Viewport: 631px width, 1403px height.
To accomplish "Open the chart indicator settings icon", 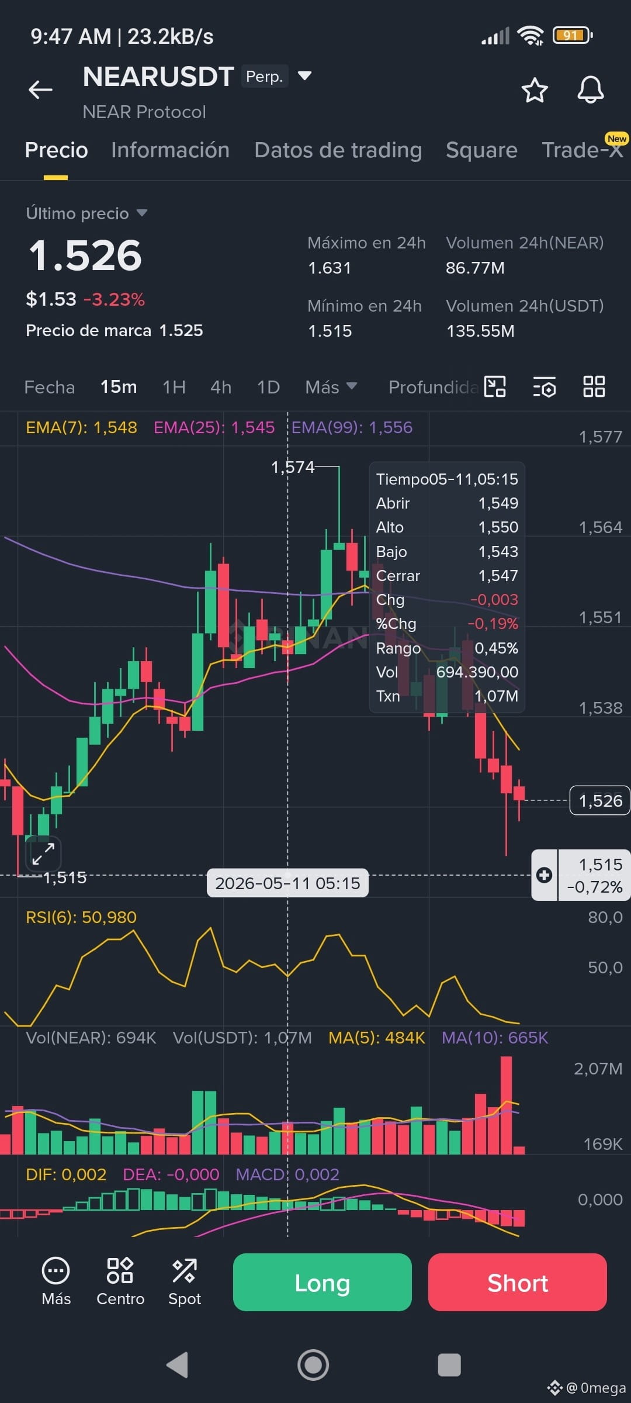I will pos(545,387).
